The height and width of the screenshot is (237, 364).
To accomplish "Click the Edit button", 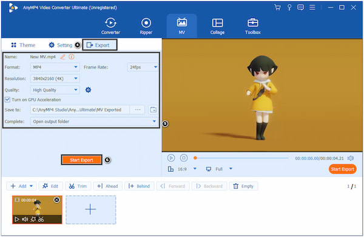I will (x=50, y=186).
